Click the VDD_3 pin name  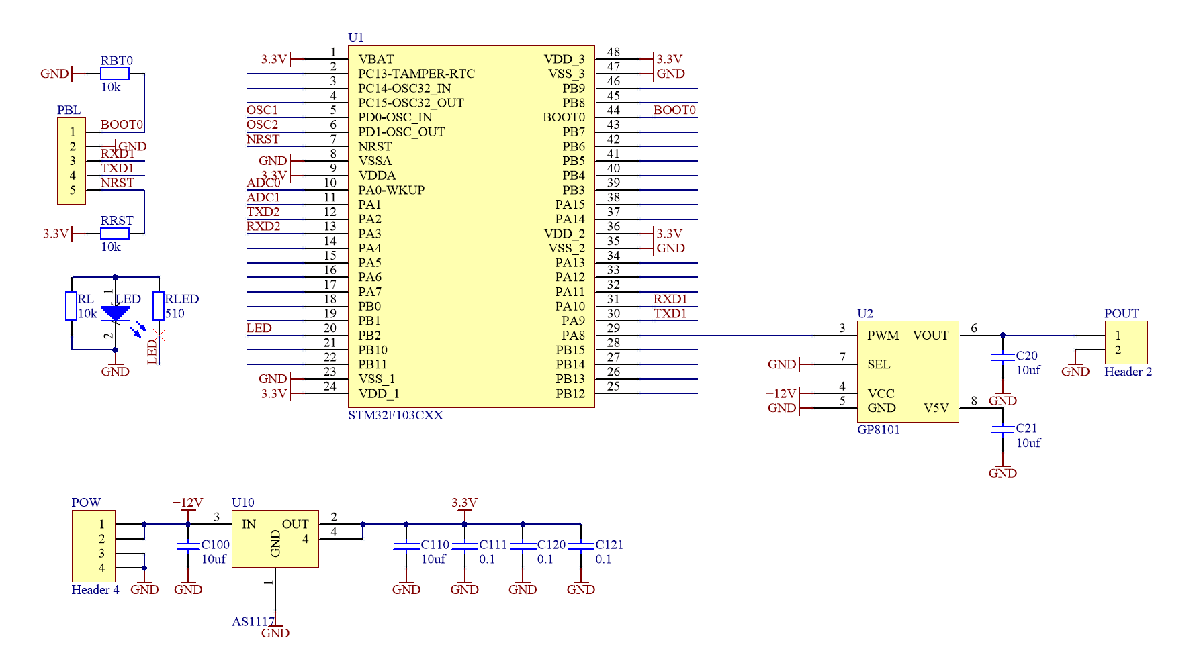pos(564,59)
